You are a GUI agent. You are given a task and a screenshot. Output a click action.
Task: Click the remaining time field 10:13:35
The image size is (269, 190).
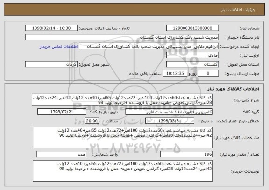point(175,73)
